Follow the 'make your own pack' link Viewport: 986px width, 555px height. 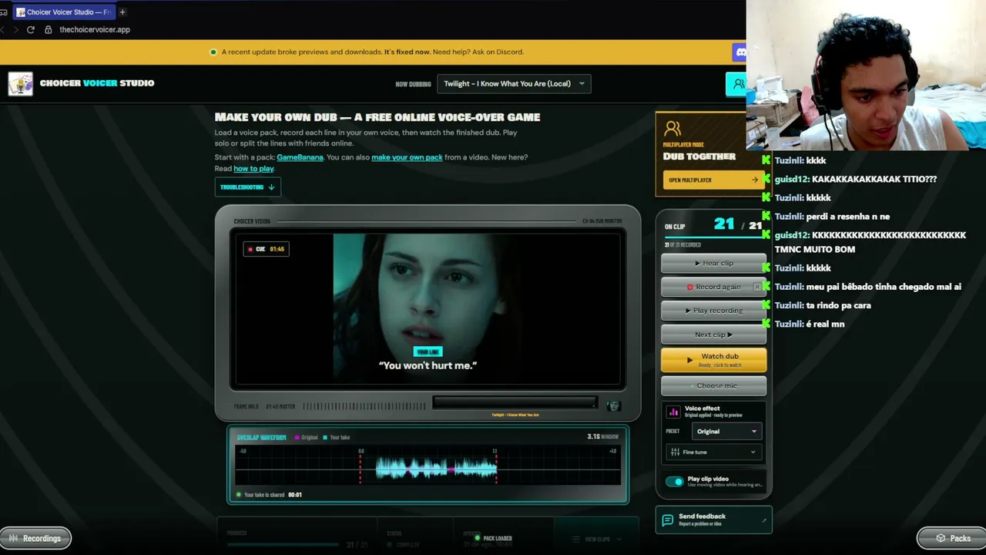407,157
